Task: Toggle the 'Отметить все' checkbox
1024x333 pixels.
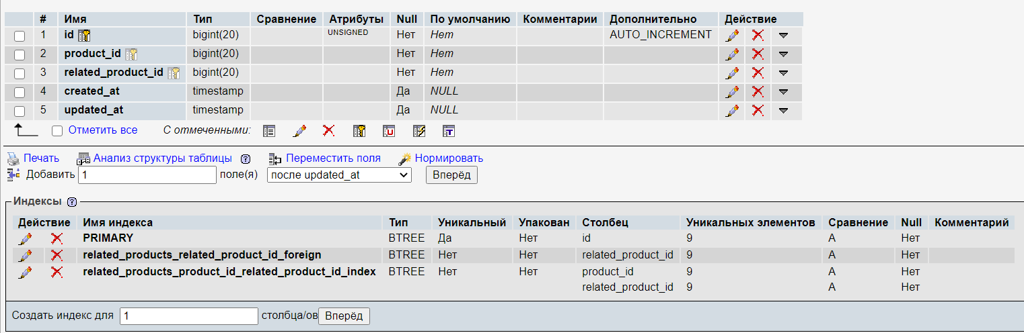Action: tap(57, 131)
